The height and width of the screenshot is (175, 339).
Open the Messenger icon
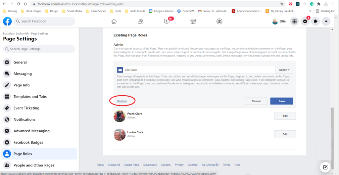click(305, 22)
